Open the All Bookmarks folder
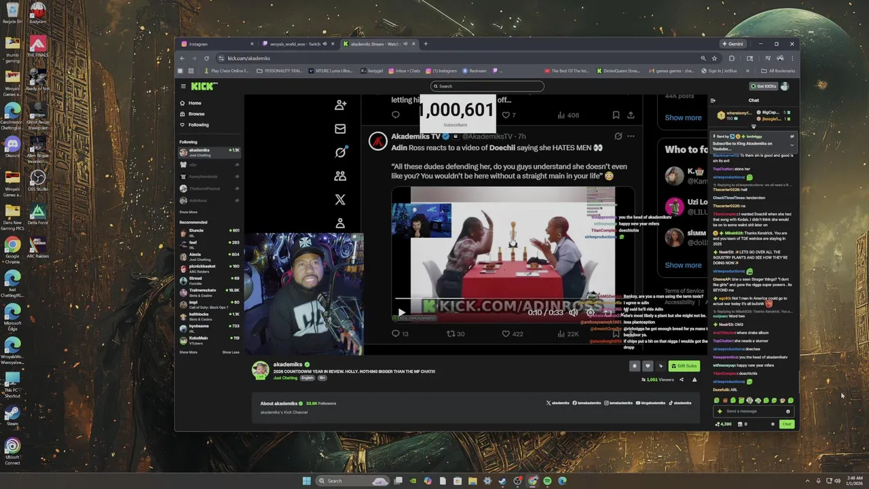Viewport: 869px width, 489px height. pos(777,71)
